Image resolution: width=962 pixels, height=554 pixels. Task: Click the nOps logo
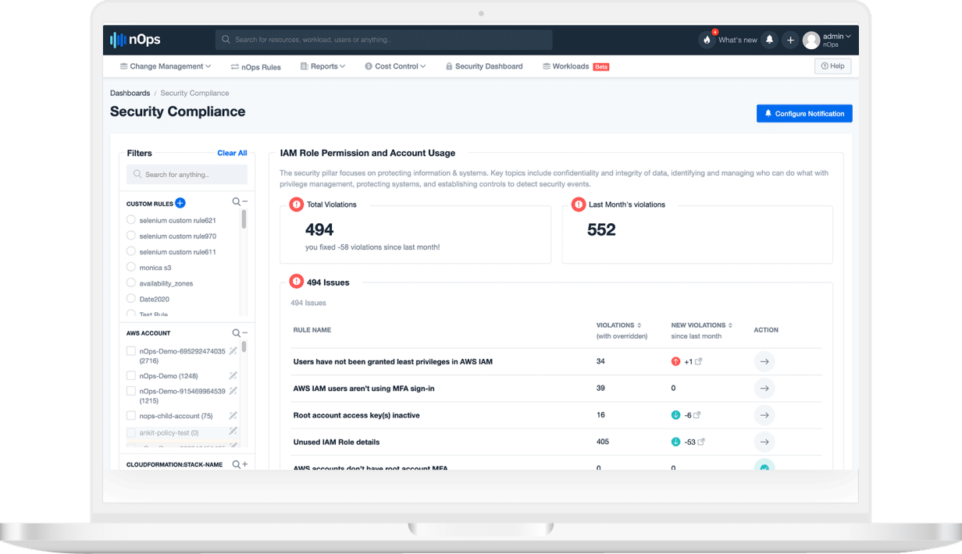(135, 40)
